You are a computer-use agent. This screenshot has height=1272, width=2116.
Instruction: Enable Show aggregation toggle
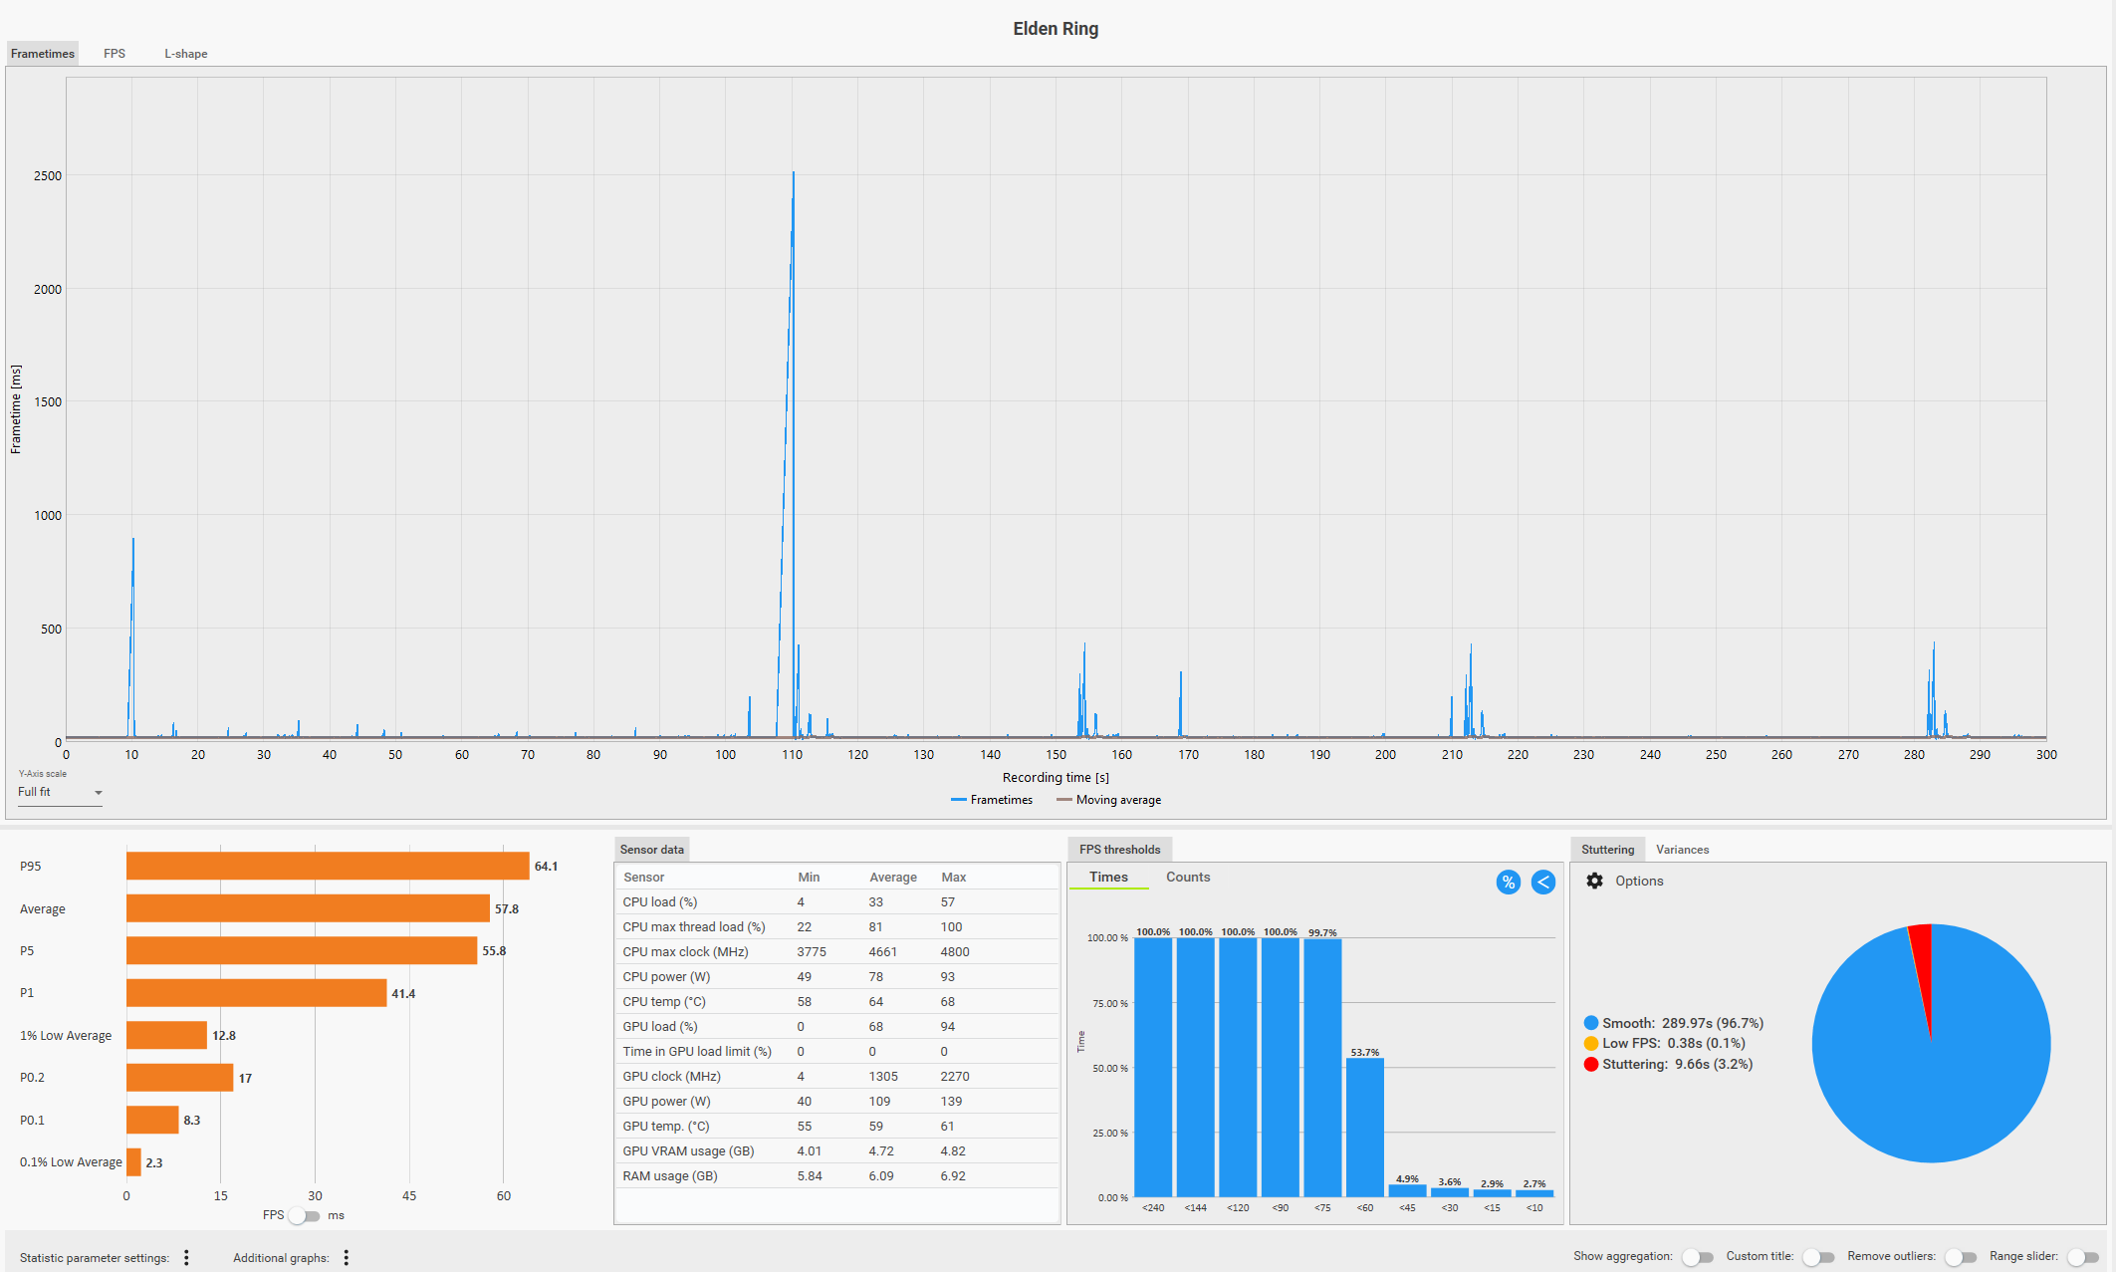1697,1257
